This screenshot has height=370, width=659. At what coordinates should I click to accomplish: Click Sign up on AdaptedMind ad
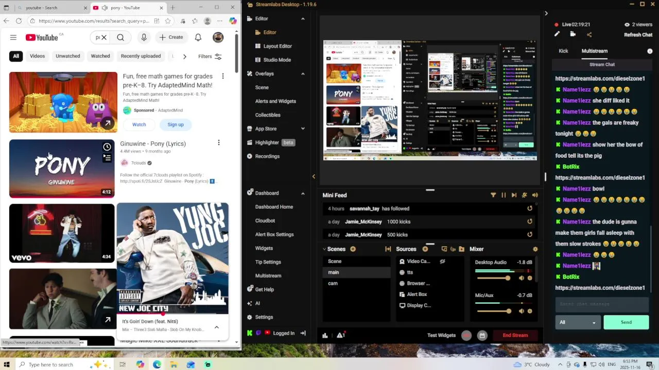175,124
